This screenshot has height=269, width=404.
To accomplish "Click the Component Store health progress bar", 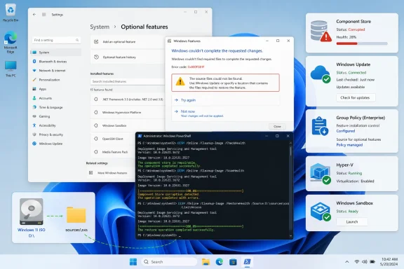I will [362, 43].
